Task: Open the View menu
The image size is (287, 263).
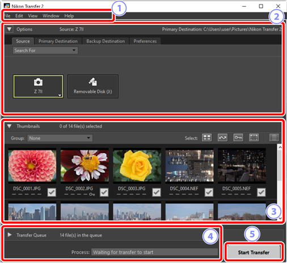Action: (33, 16)
